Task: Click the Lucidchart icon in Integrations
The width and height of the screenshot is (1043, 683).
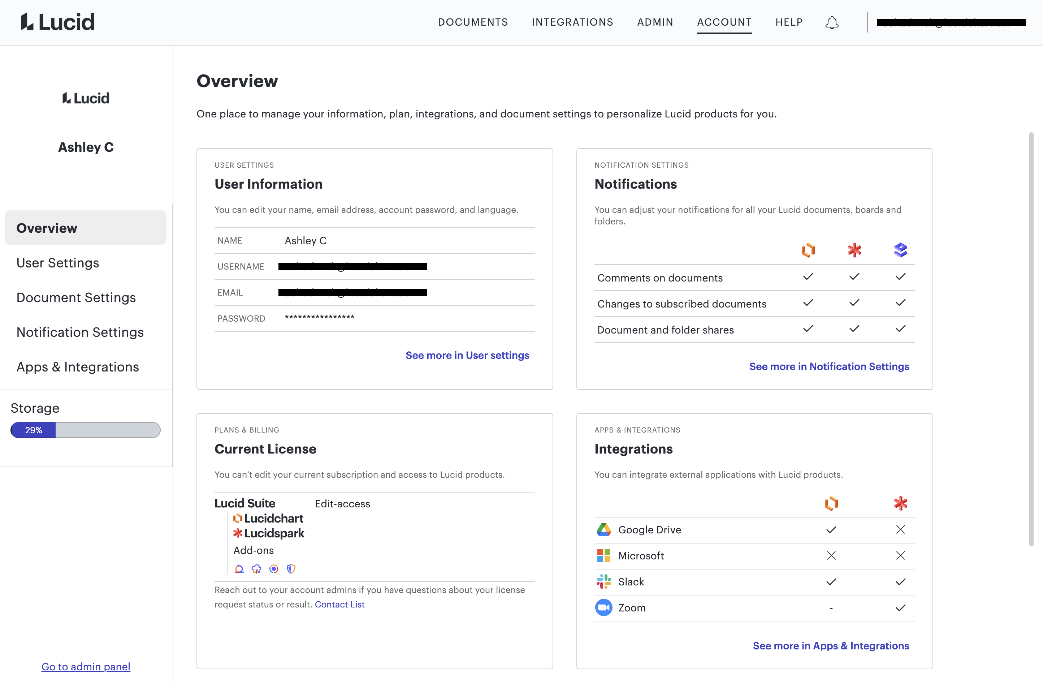Action: click(831, 503)
